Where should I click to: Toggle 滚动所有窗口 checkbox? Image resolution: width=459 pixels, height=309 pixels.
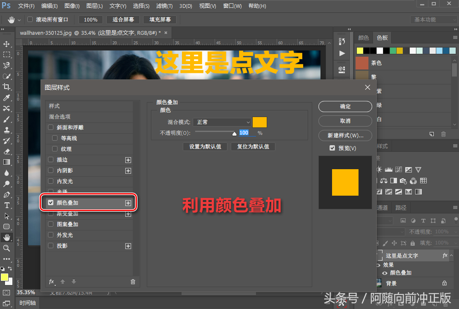[30, 19]
